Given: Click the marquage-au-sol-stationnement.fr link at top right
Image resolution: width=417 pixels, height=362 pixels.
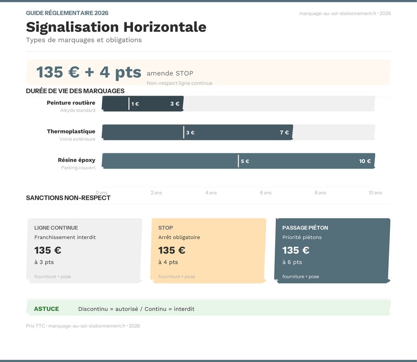Looking at the screenshot, I should pyautogui.click(x=345, y=13).
